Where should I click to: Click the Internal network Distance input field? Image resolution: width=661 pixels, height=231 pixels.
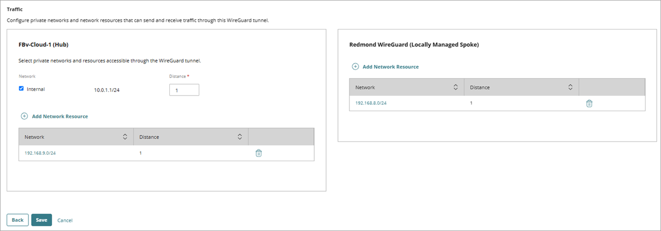pyautogui.click(x=184, y=90)
